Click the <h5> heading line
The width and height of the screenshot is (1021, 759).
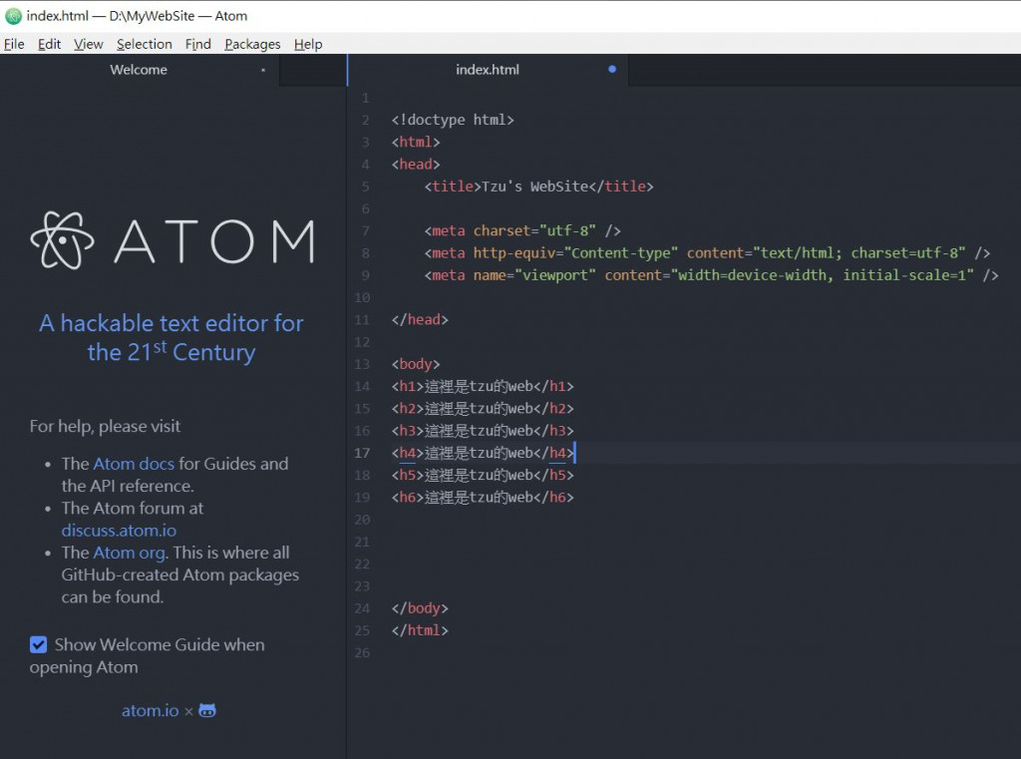pyautogui.click(x=483, y=475)
